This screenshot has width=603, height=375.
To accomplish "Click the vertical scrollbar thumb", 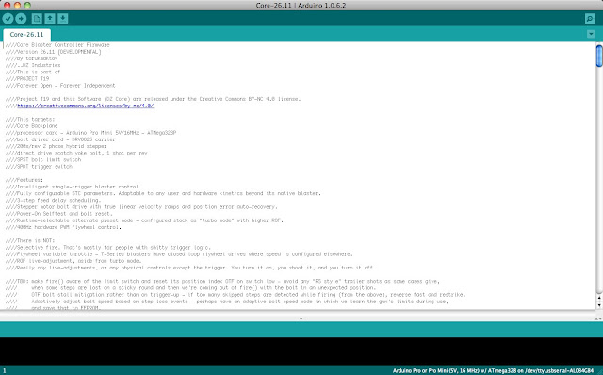I will (x=599, y=57).
